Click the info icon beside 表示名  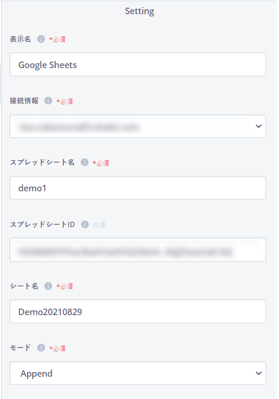(x=41, y=39)
